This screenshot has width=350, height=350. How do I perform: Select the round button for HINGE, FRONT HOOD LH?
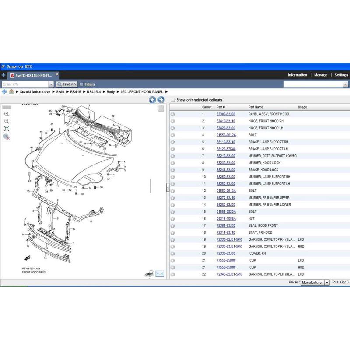pos(172,128)
